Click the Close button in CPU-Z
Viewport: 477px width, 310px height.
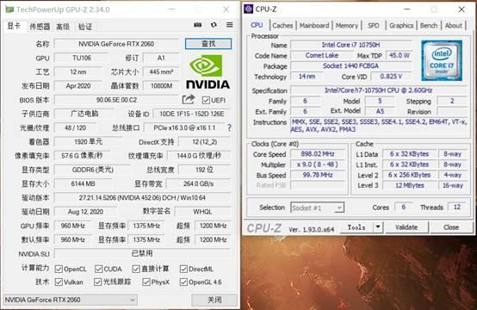coord(451,227)
